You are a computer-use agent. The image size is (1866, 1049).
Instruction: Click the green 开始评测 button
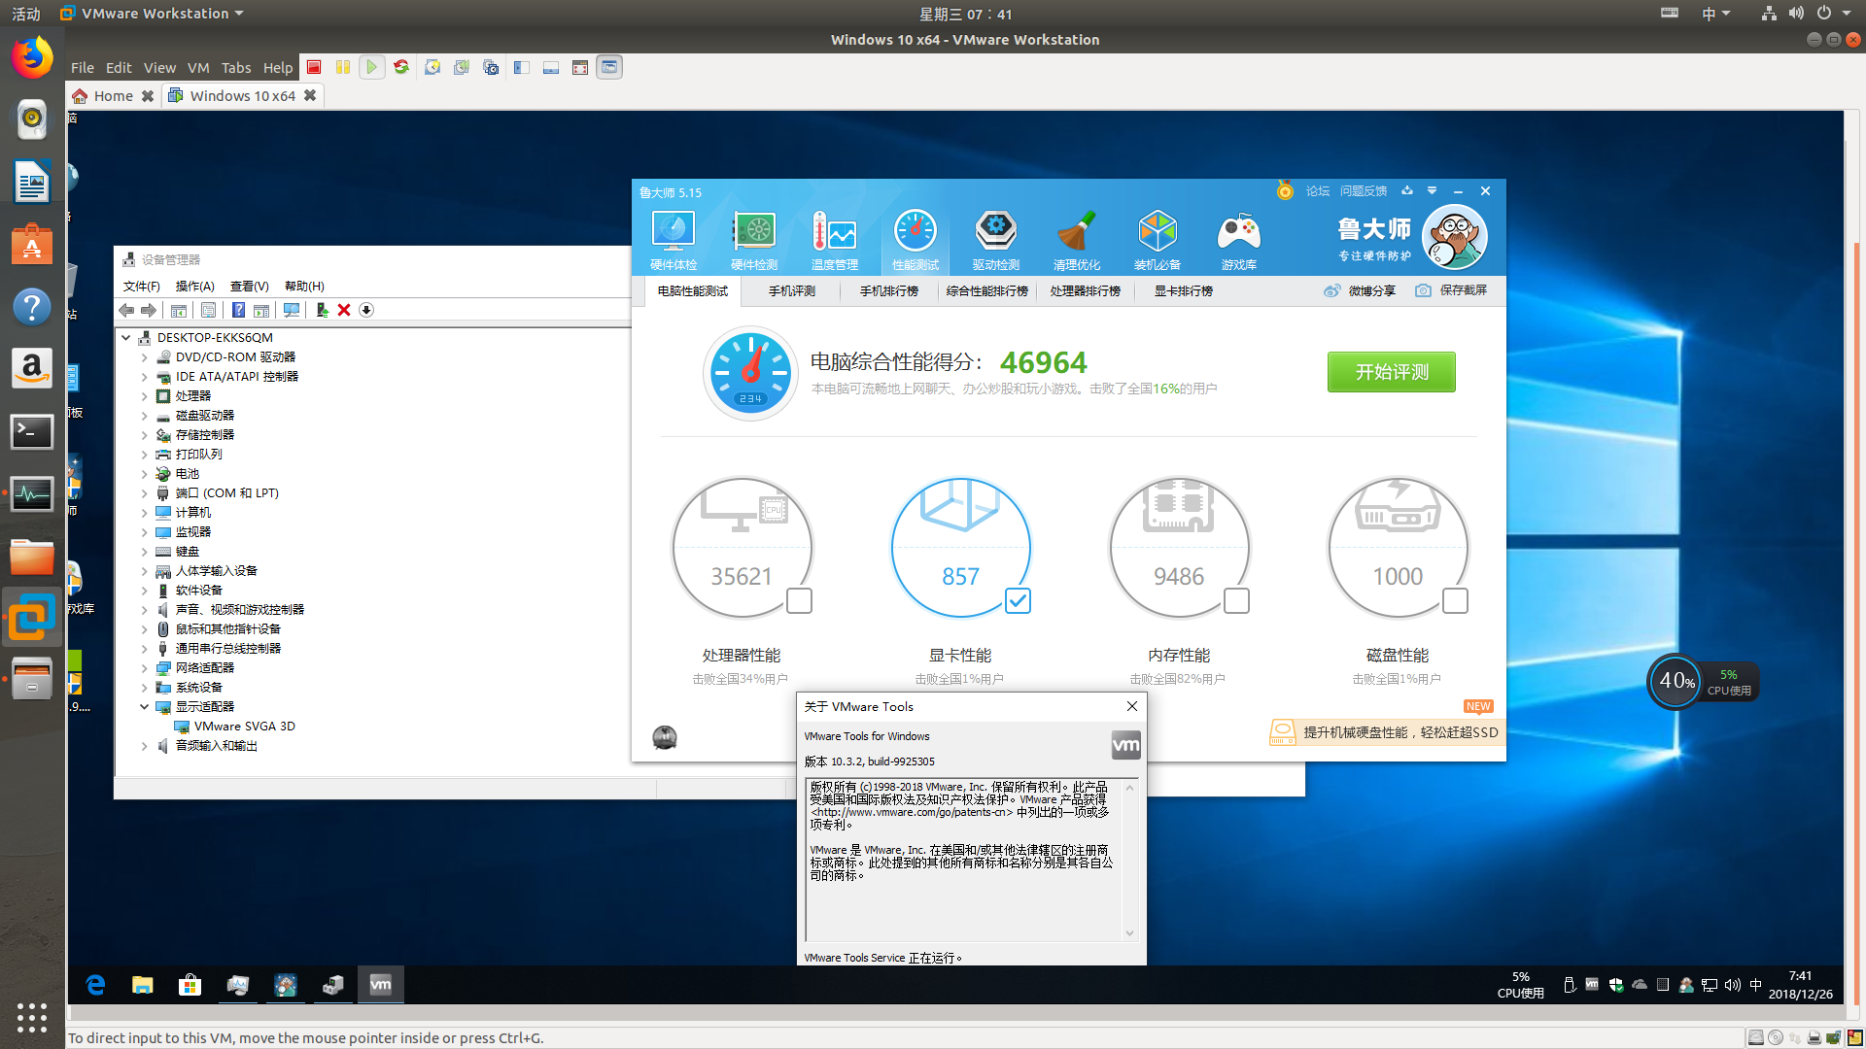pos(1392,372)
